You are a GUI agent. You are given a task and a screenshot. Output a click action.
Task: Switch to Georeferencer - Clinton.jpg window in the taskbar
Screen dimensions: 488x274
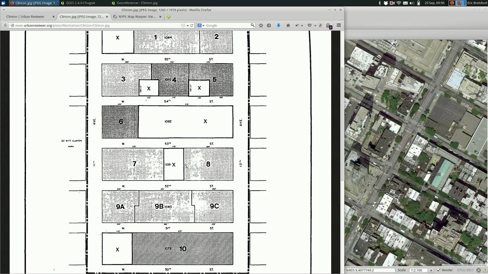tap(135, 3)
